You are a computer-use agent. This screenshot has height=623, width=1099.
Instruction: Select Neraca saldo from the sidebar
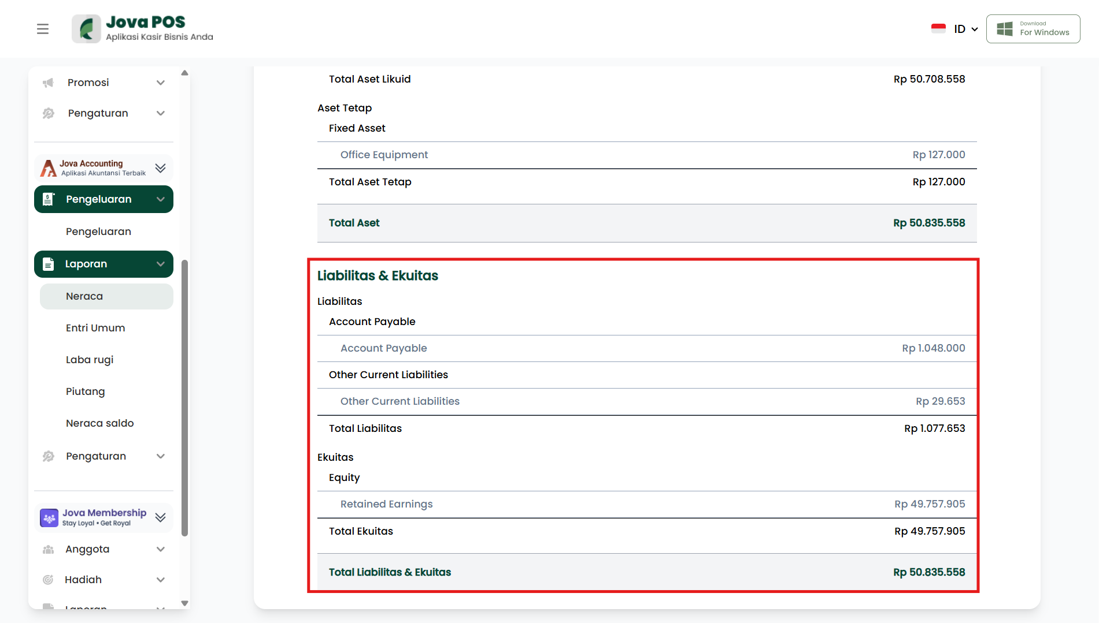click(x=99, y=423)
